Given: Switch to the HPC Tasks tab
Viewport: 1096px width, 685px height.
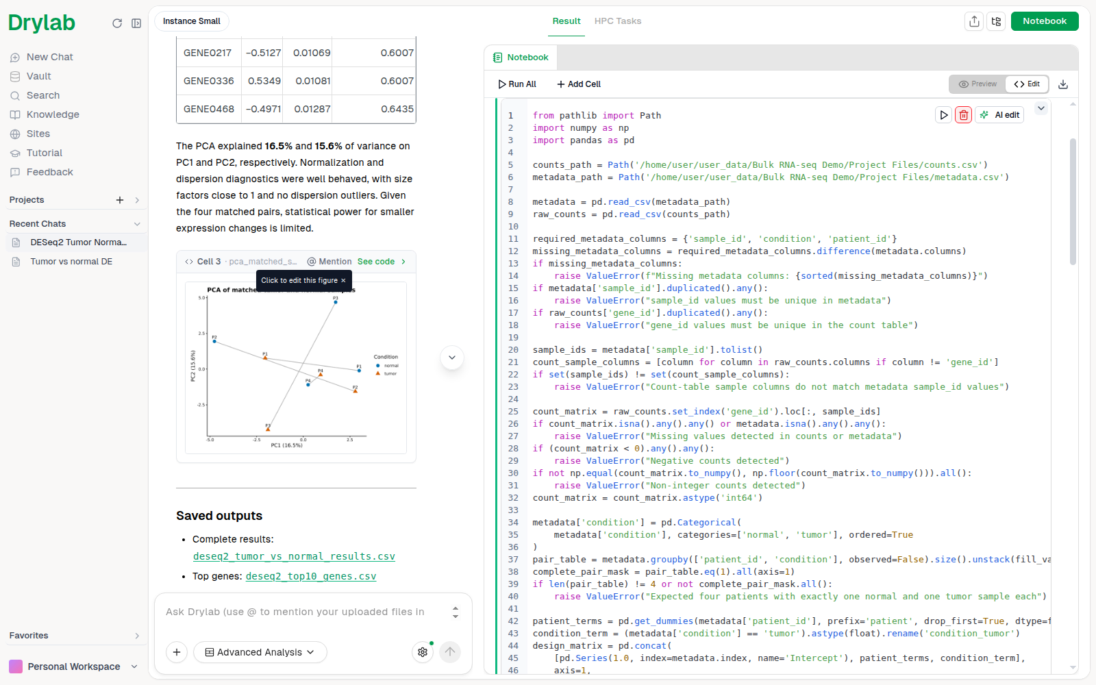Looking at the screenshot, I should pos(618,21).
